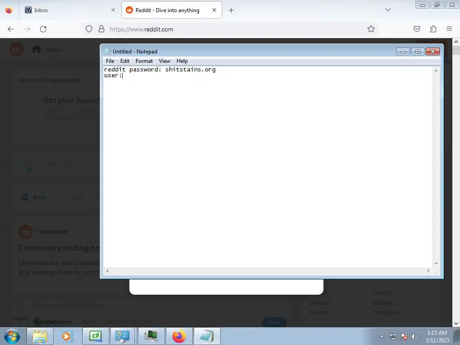Open the Windows Start menu
This screenshot has width=460, height=345.
[12, 336]
